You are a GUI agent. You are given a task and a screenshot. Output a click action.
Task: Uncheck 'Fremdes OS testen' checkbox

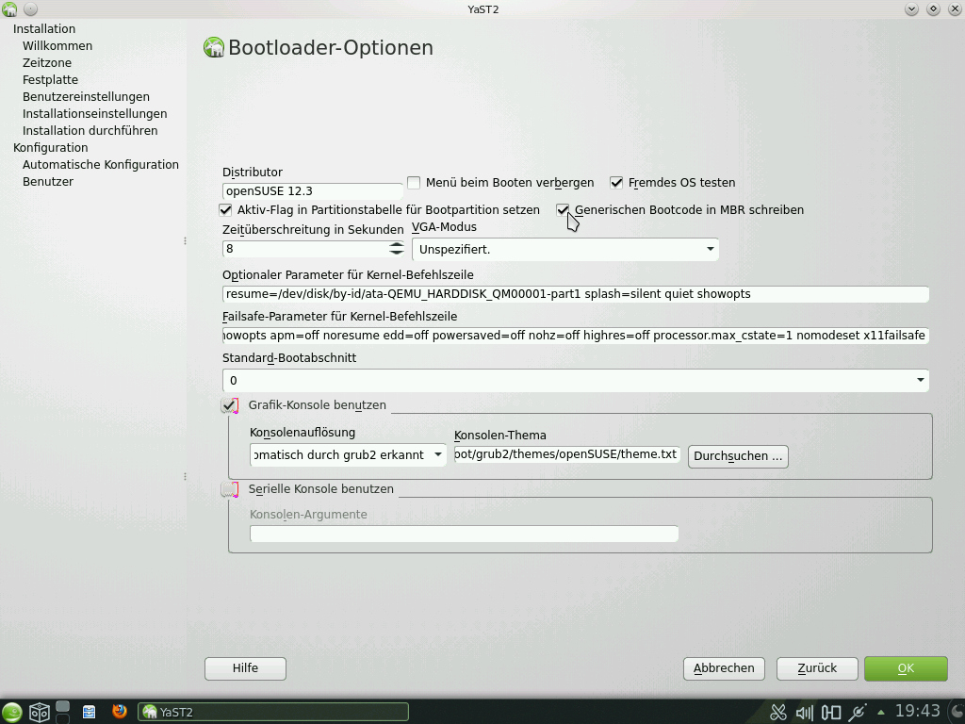tap(616, 183)
